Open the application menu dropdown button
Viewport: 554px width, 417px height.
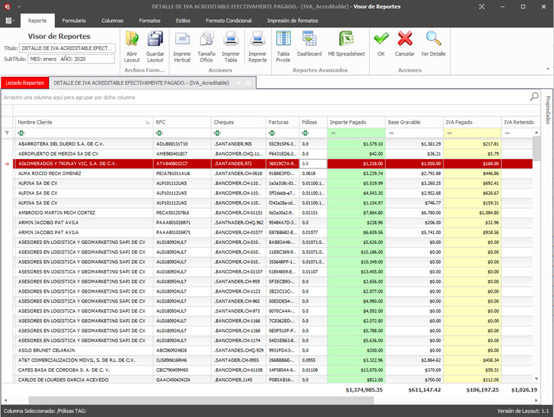[x=10, y=21]
